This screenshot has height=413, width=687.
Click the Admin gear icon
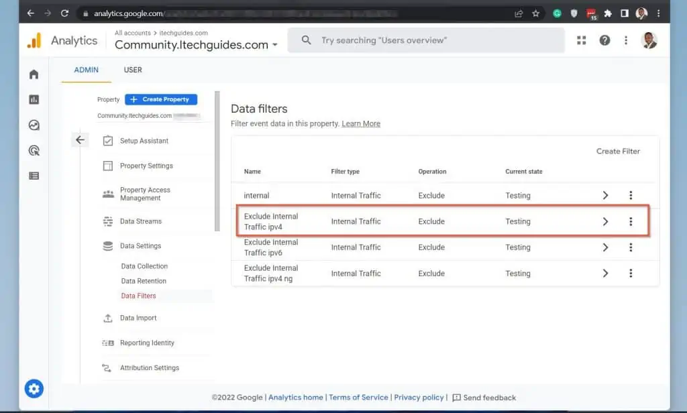[x=34, y=388]
